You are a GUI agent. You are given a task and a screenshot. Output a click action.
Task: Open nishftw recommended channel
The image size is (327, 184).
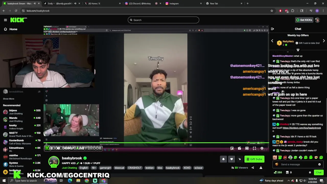click(x=22, y=157)
